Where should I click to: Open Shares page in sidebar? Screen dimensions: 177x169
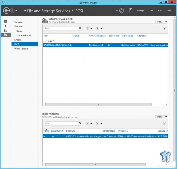18,40
